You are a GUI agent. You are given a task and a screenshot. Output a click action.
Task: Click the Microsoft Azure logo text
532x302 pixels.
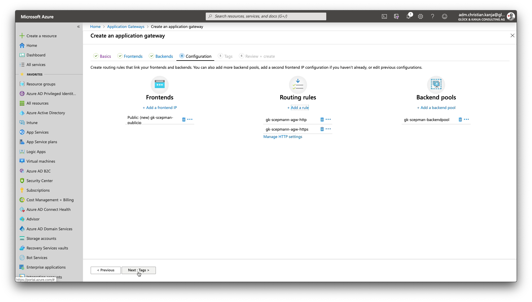[37, 17]
